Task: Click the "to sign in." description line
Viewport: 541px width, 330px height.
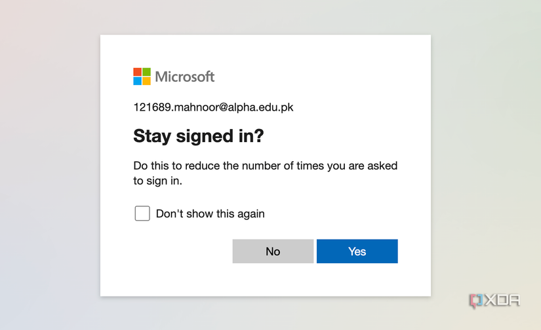Action: click(x=157, y=181)
